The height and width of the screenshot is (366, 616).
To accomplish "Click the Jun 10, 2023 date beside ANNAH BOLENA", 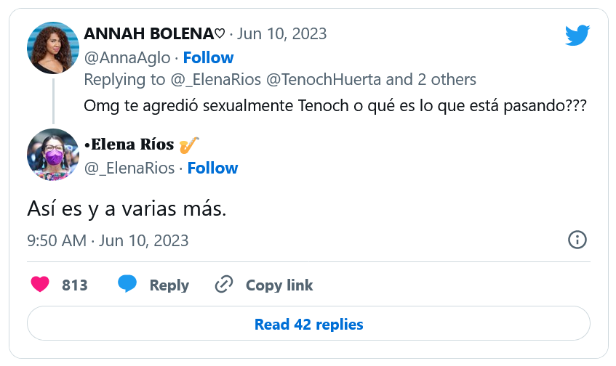I will [x=281, y=33].
